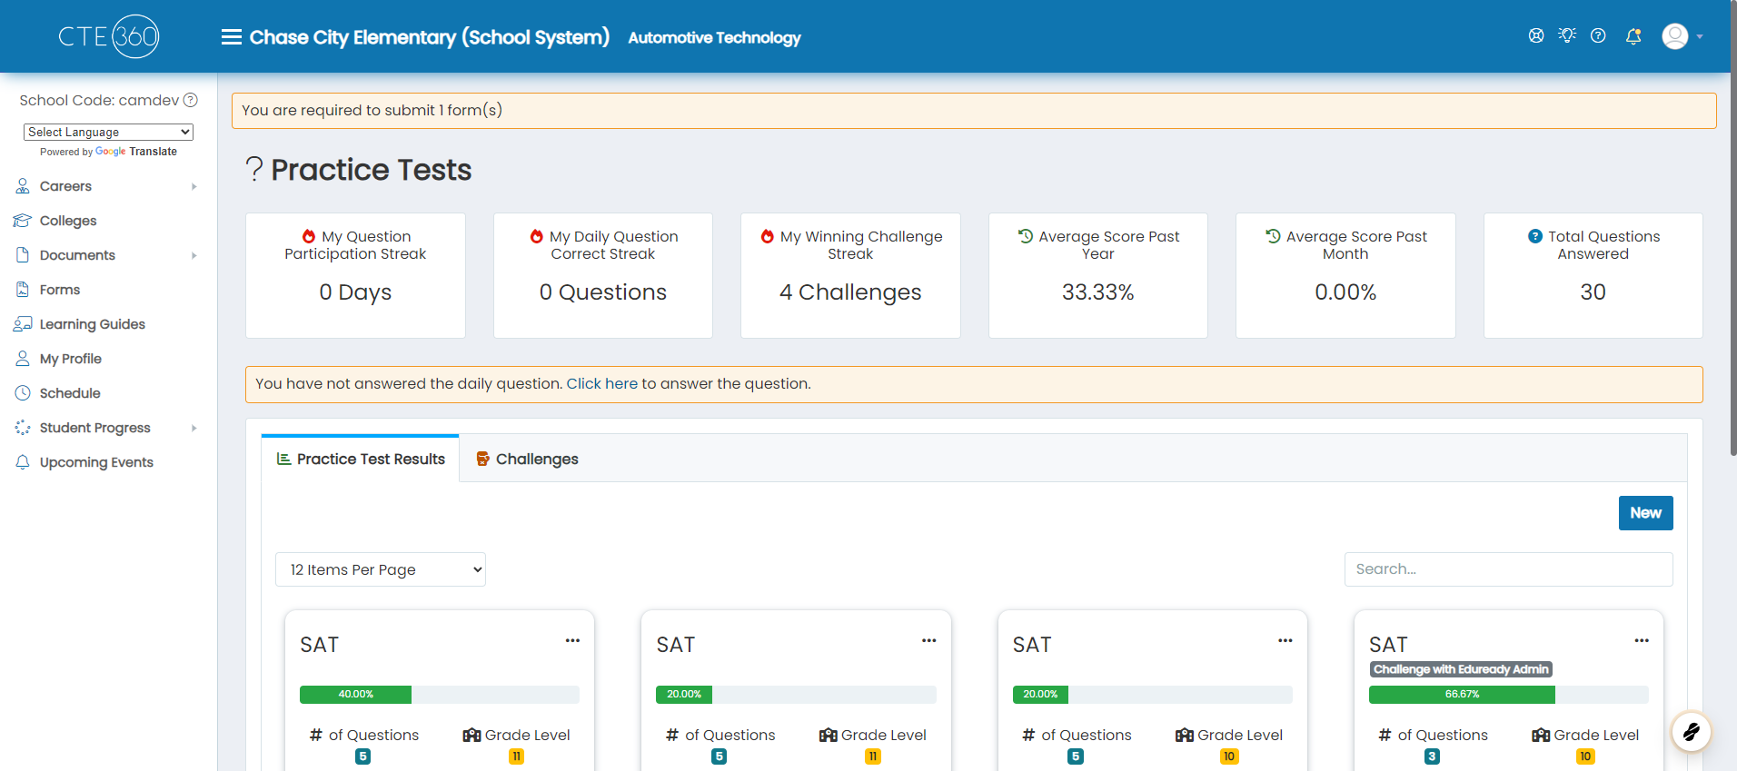
Task: Click the Careers sidebar icon
Action: [23, 186]
